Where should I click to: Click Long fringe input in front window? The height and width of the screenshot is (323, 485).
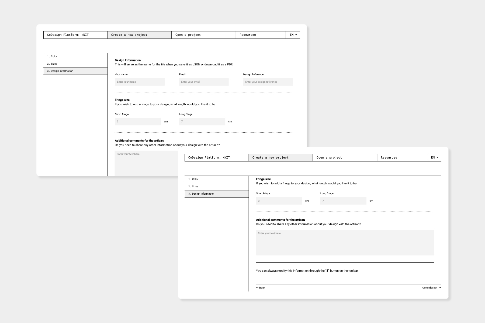click(x=343, y=201)
